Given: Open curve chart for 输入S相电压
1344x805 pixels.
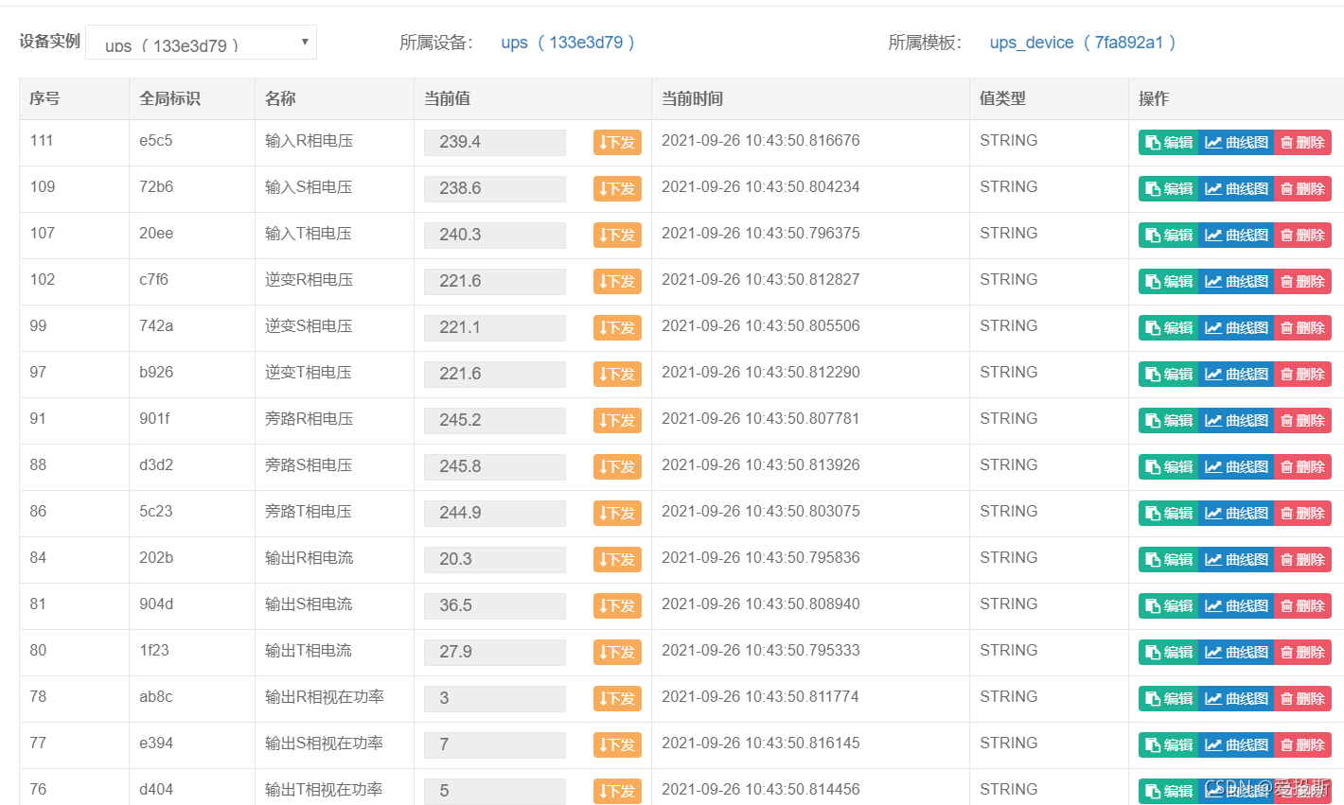Looking at the screenshot, I should pos(1236,188).
